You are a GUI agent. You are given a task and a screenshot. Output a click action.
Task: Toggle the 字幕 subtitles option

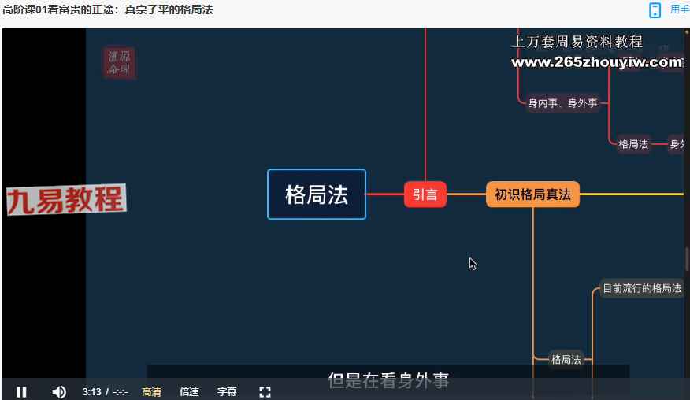(x=227, y=391)
